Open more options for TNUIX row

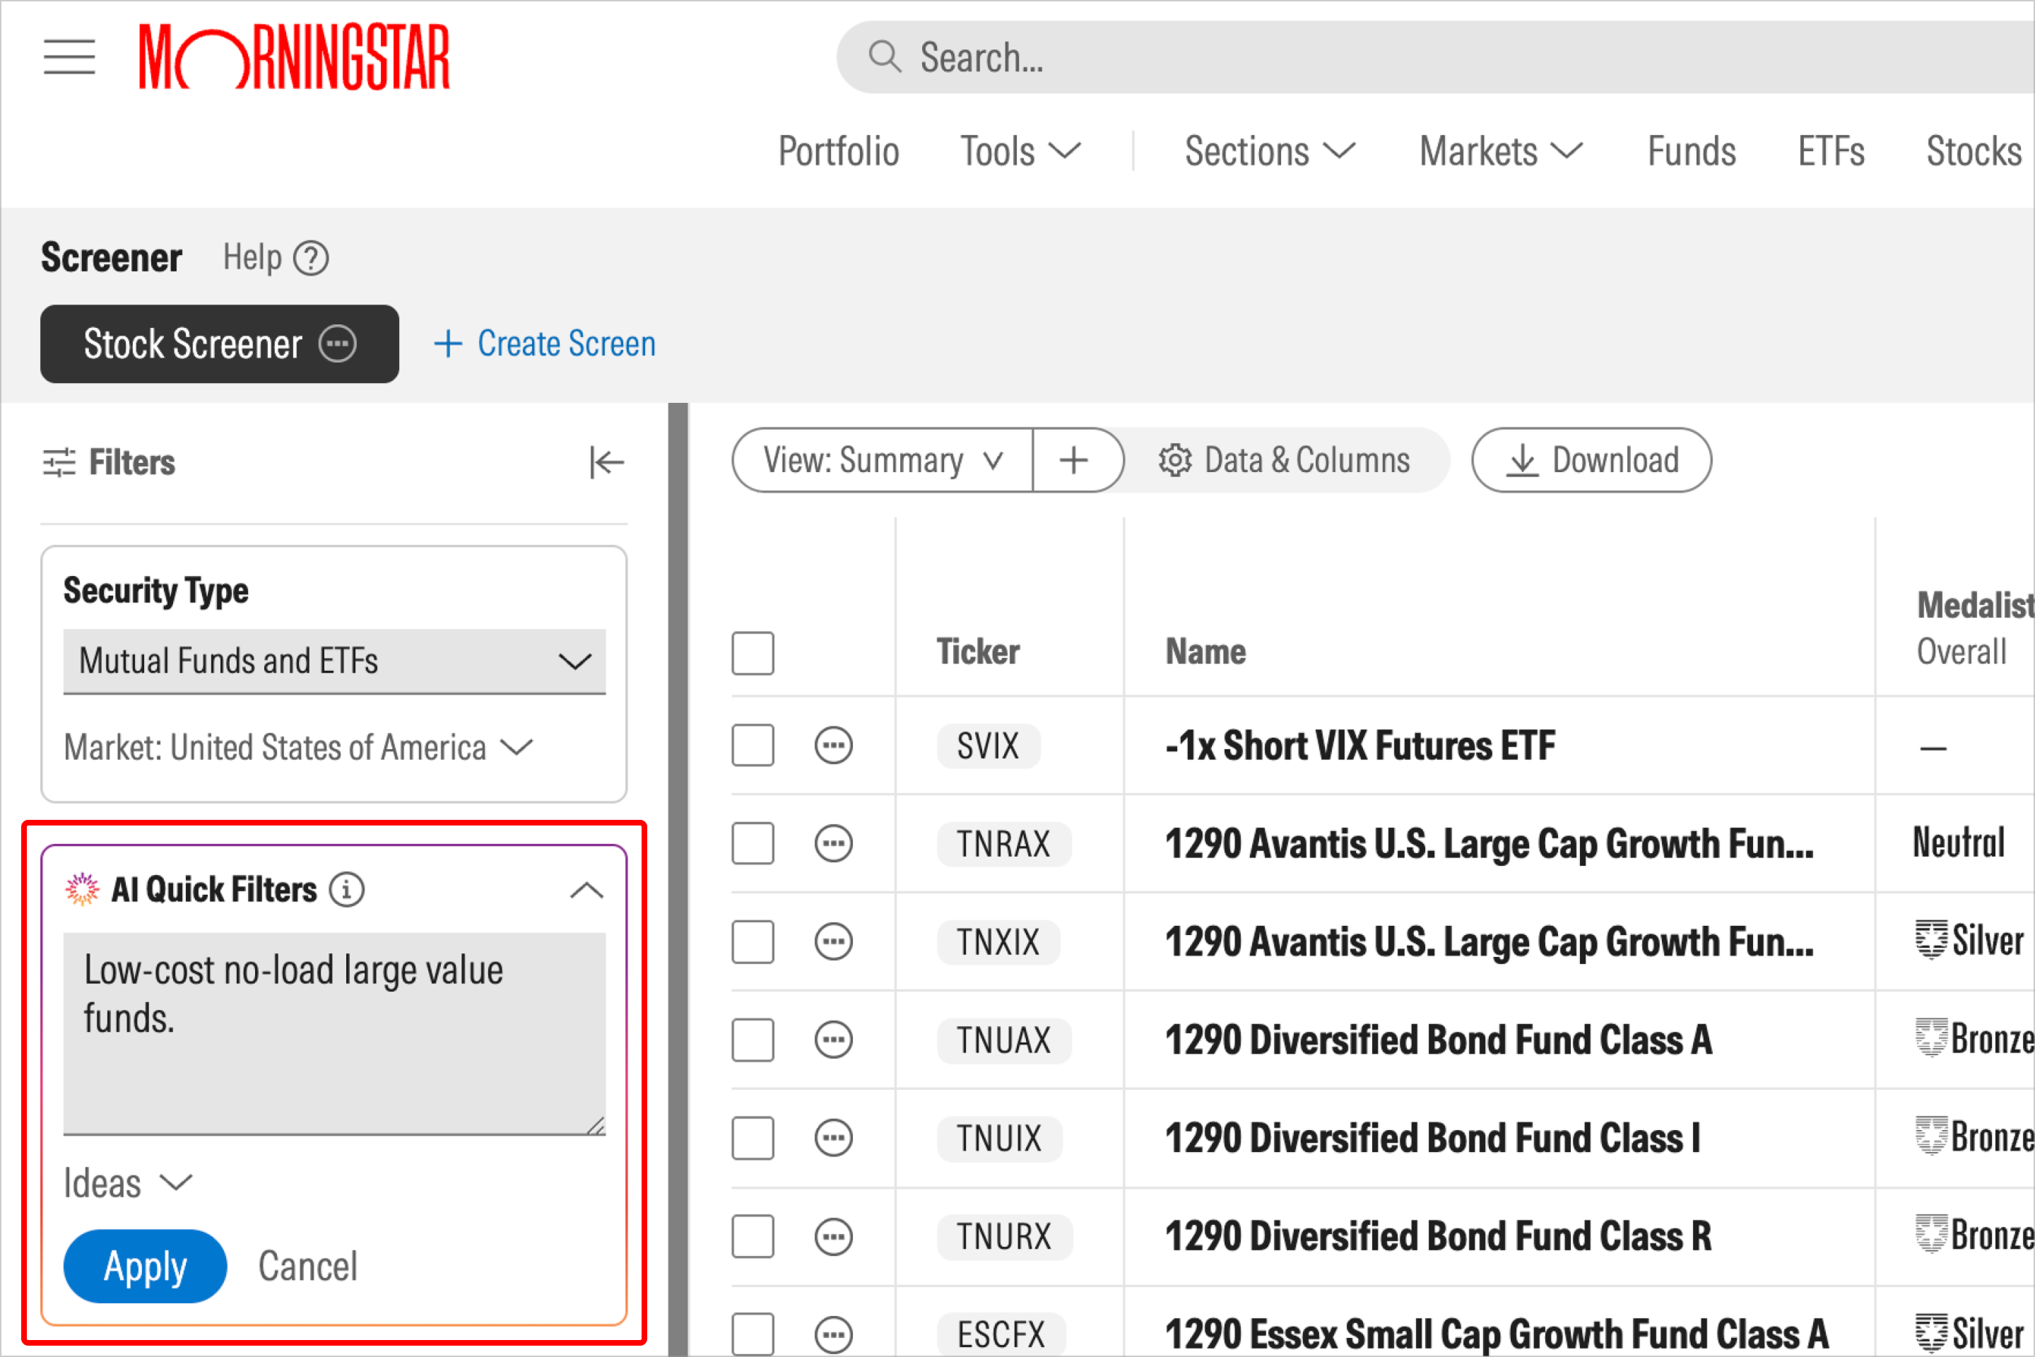(x=833, y=1138)
